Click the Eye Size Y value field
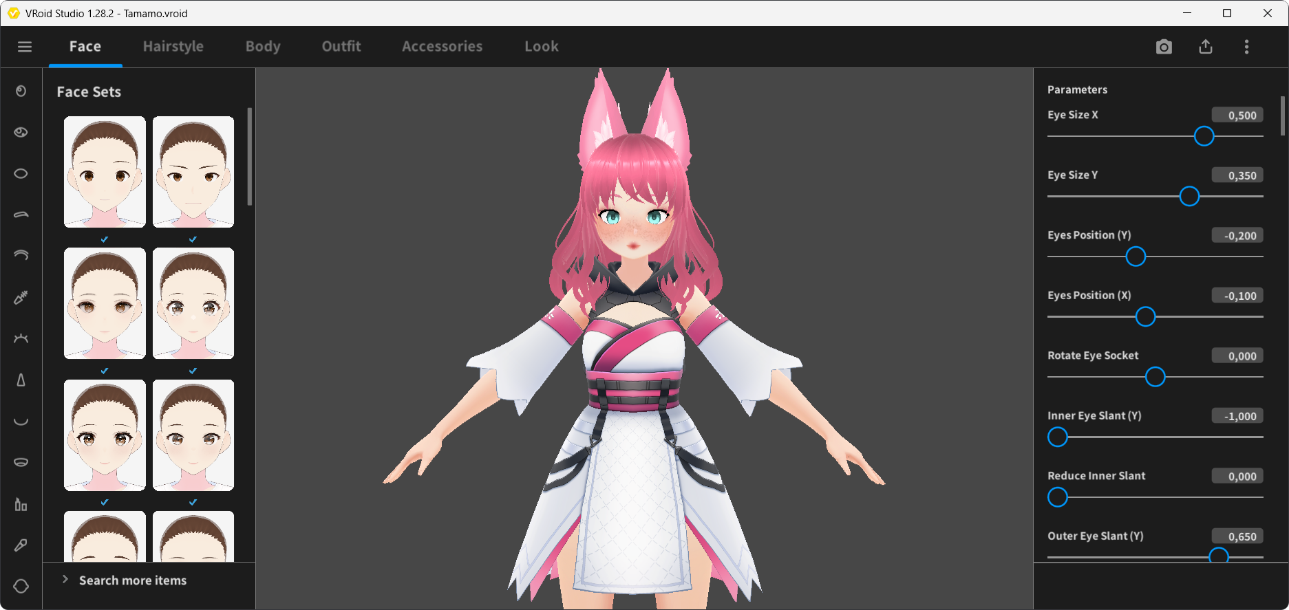The image size is (1289, 610). coord(1237,175)
